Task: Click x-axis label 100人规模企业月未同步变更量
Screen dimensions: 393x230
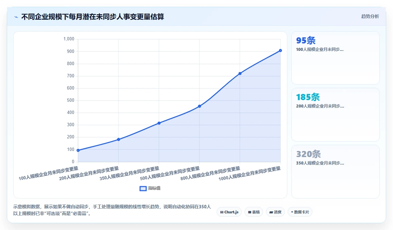Action: (48, 173)
